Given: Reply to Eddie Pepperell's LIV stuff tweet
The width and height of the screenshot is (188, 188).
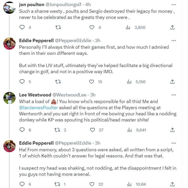Looking at the screenshot, I should click(x=22, y=82).
